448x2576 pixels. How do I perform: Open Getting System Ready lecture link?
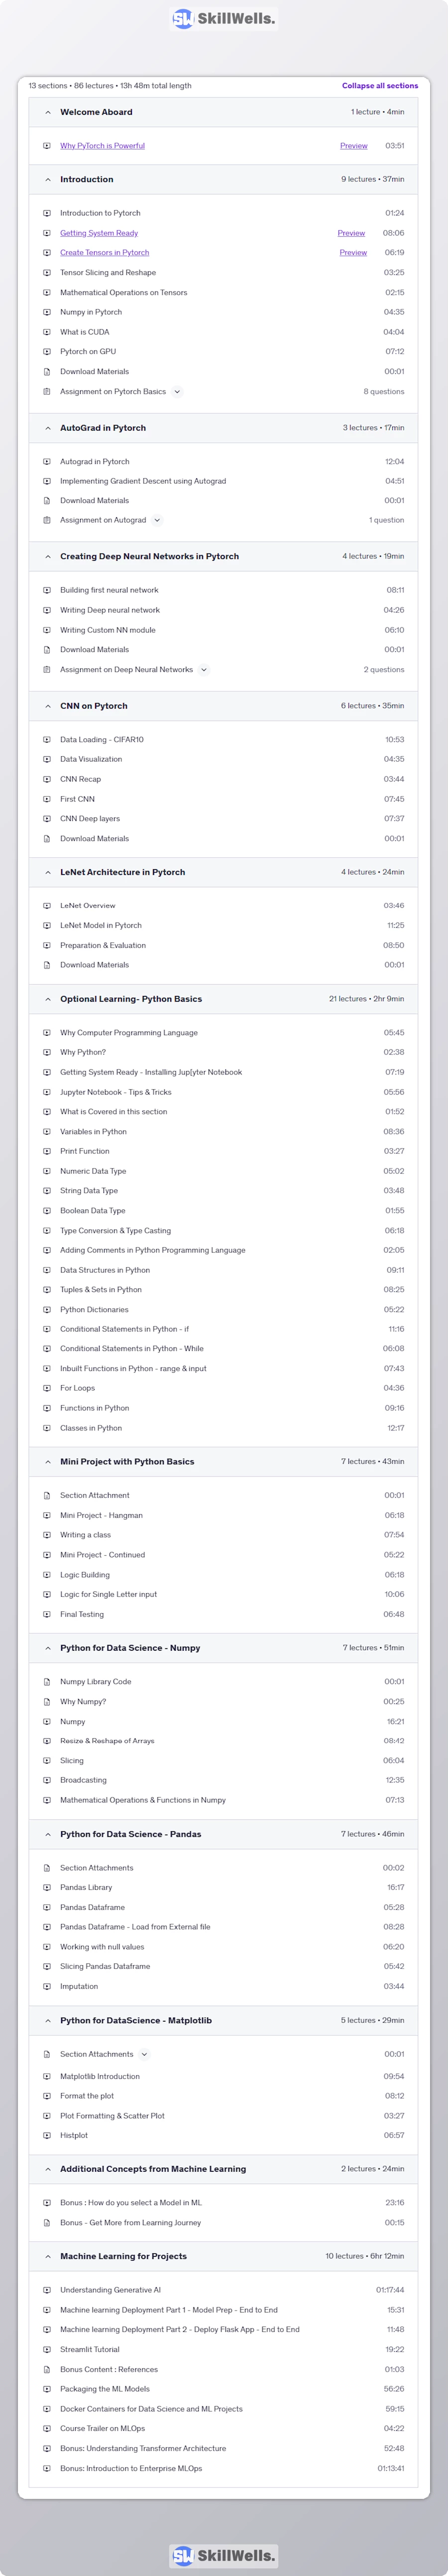coord(99,233)
